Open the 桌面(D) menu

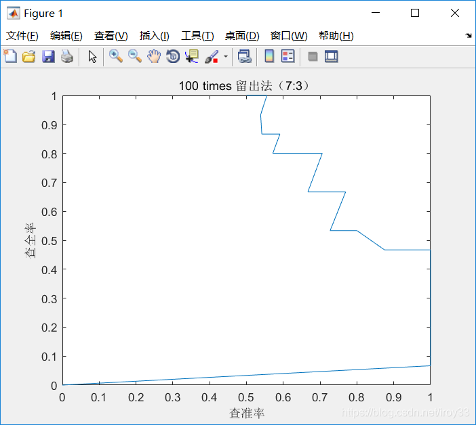pyautogui.click(x=242, y=36)
